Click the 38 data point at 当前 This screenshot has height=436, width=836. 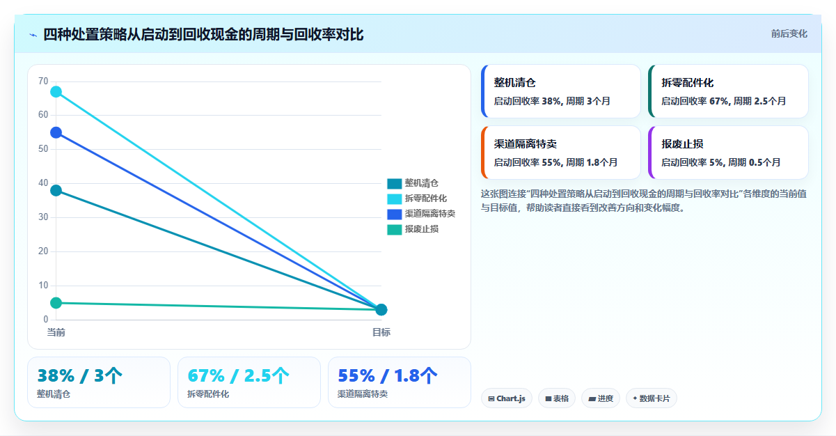click(56, 190)
